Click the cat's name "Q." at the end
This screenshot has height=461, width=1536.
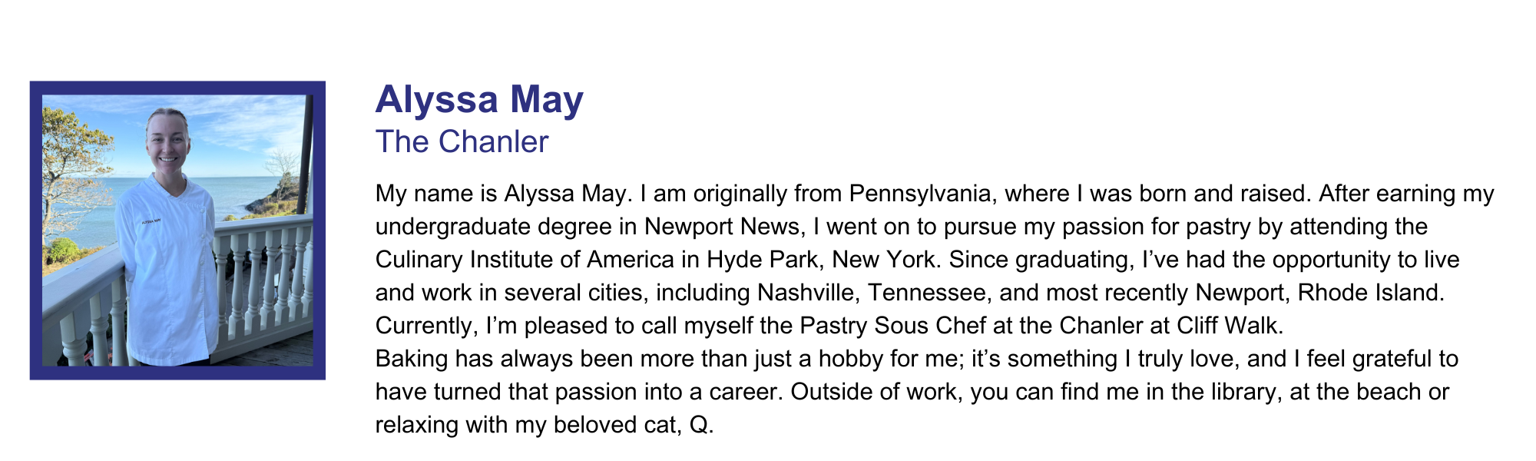point(701,425)
